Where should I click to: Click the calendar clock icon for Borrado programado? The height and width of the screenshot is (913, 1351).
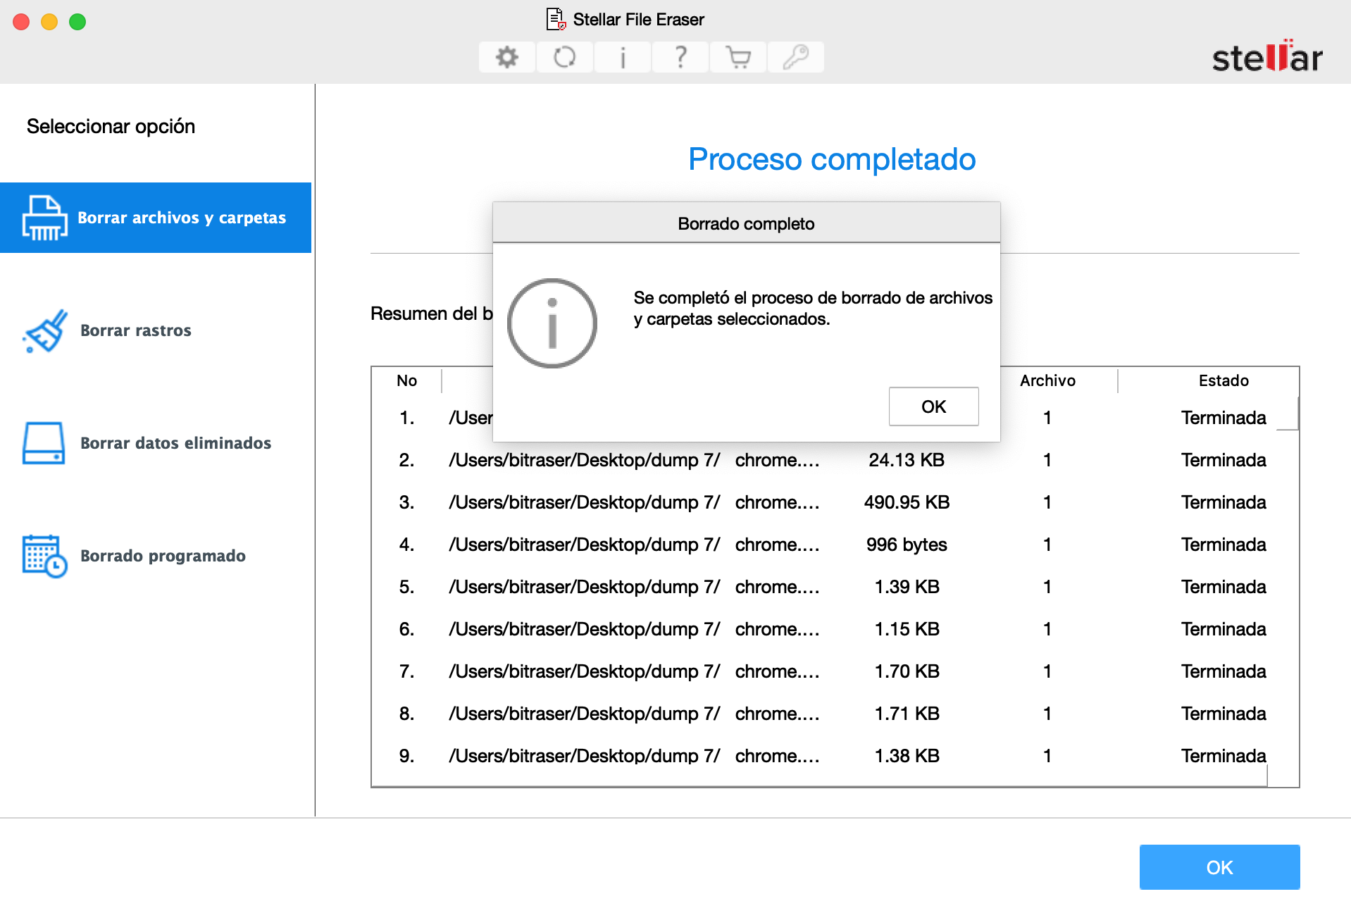click(44, 556)
